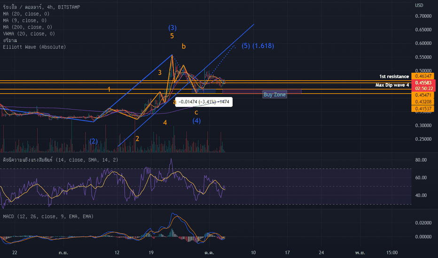Select the MA (9, close, 0) indicator legend
Viewport: 438px width, 258px height.
pos(24,20)
